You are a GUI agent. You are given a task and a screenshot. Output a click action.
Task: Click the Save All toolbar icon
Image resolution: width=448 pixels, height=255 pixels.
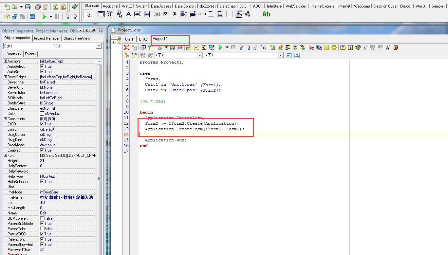(38, 7)
